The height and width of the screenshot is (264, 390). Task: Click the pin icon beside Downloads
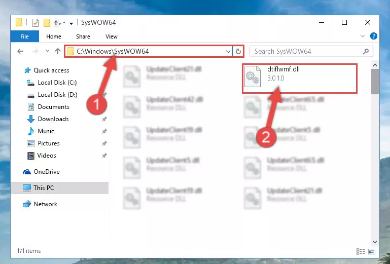click(x=104, y=119)
